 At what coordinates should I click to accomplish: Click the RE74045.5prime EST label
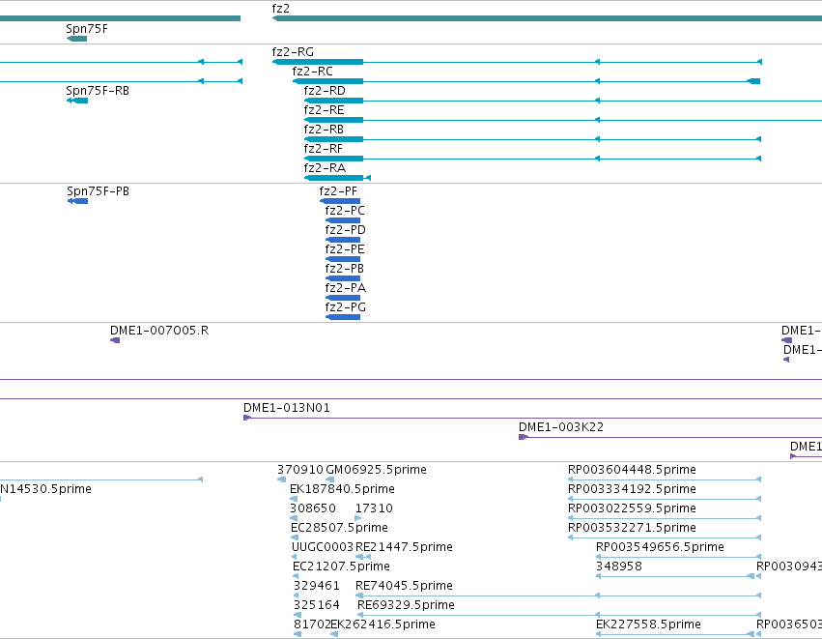(404, 587)
